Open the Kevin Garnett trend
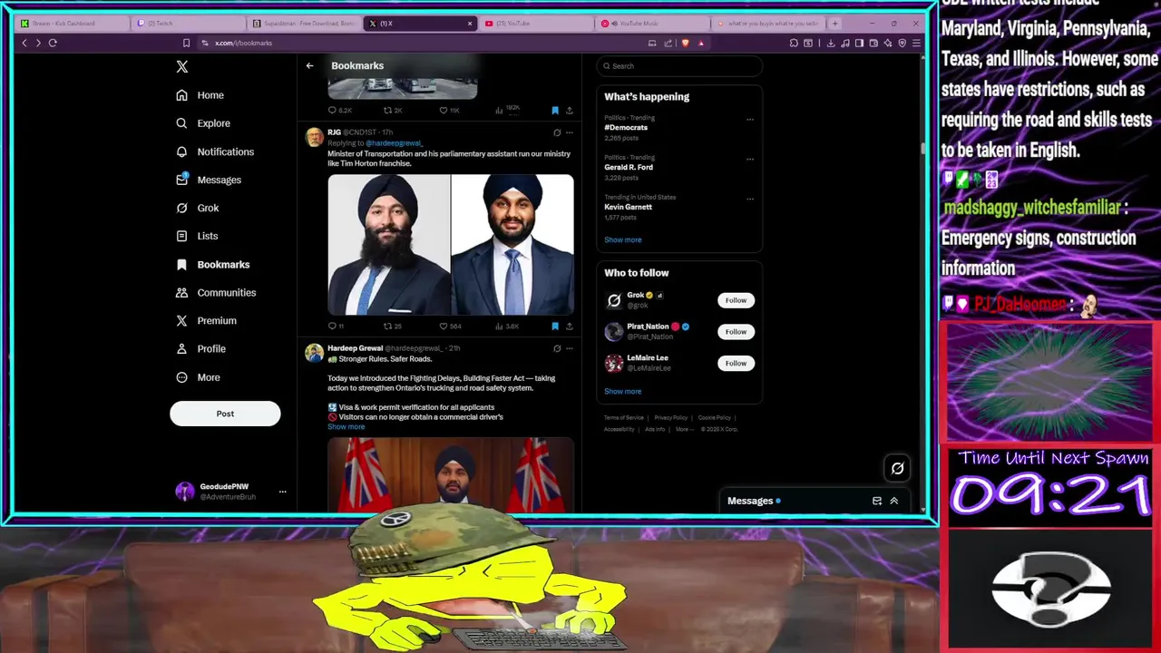The height and width of the screenshot is (653, 1161). point(628,207)
